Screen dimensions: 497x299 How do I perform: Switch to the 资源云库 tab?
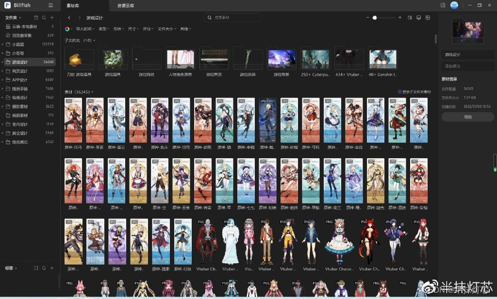(126, 6)
